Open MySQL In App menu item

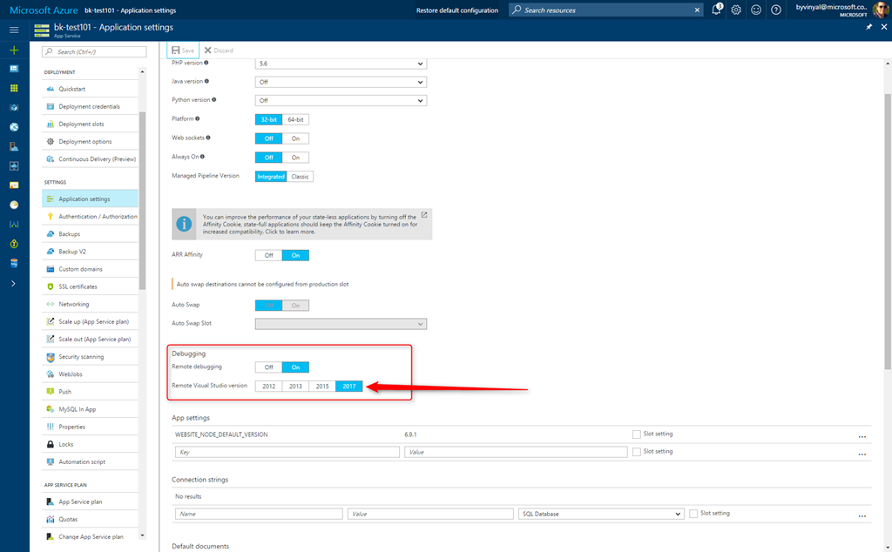(x=90, y=409)
